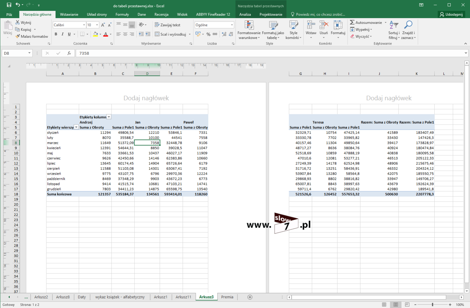Viewport: 470px width, 308px height.
Task: Open Style komórki cell styles
Action: click(x=294, y=30)
